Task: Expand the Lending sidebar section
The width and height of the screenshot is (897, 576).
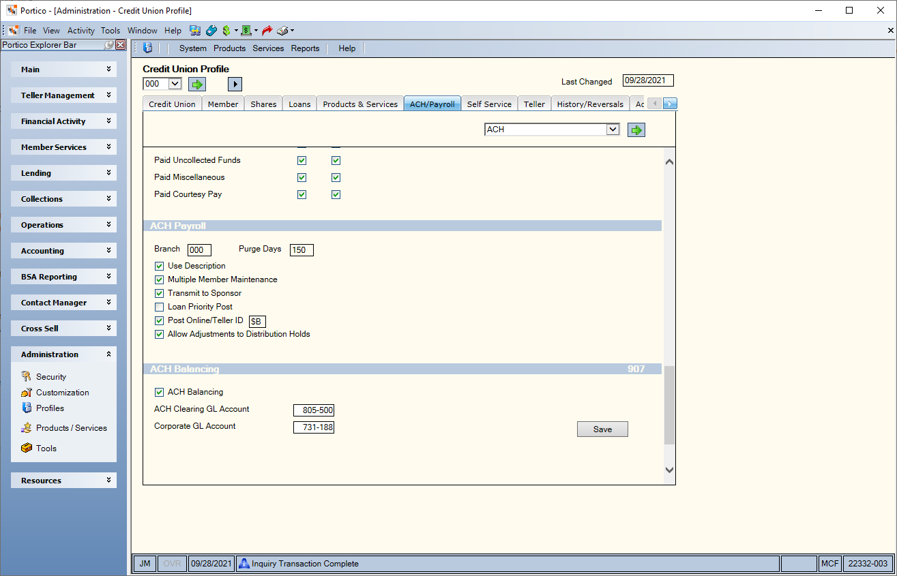Action: pos(63,173)
